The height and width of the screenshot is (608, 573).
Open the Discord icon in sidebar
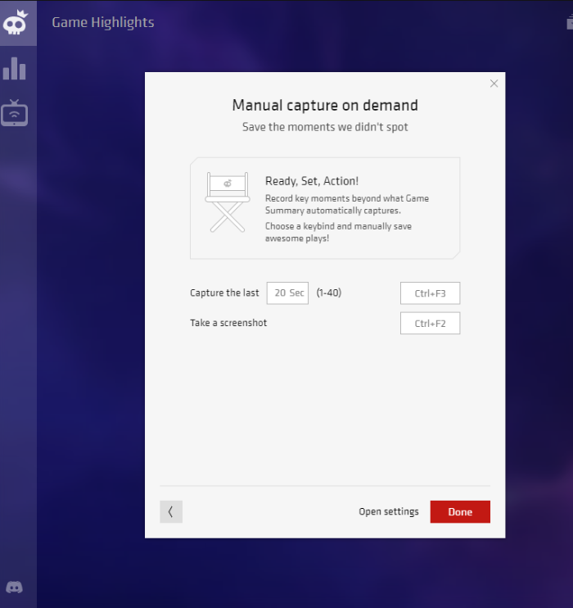tap(15, 587)
